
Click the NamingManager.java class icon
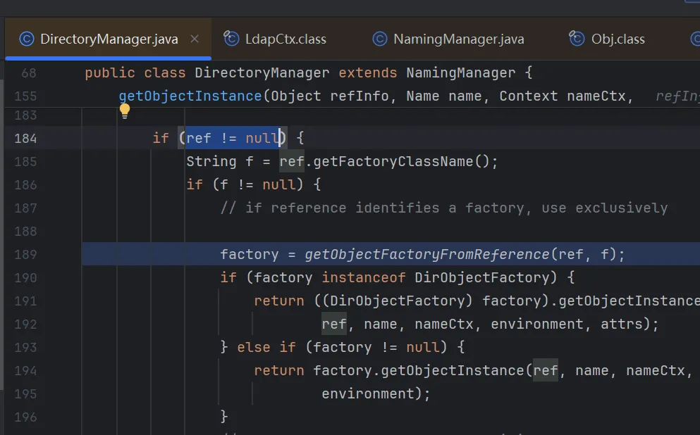[x=380, y=39]
